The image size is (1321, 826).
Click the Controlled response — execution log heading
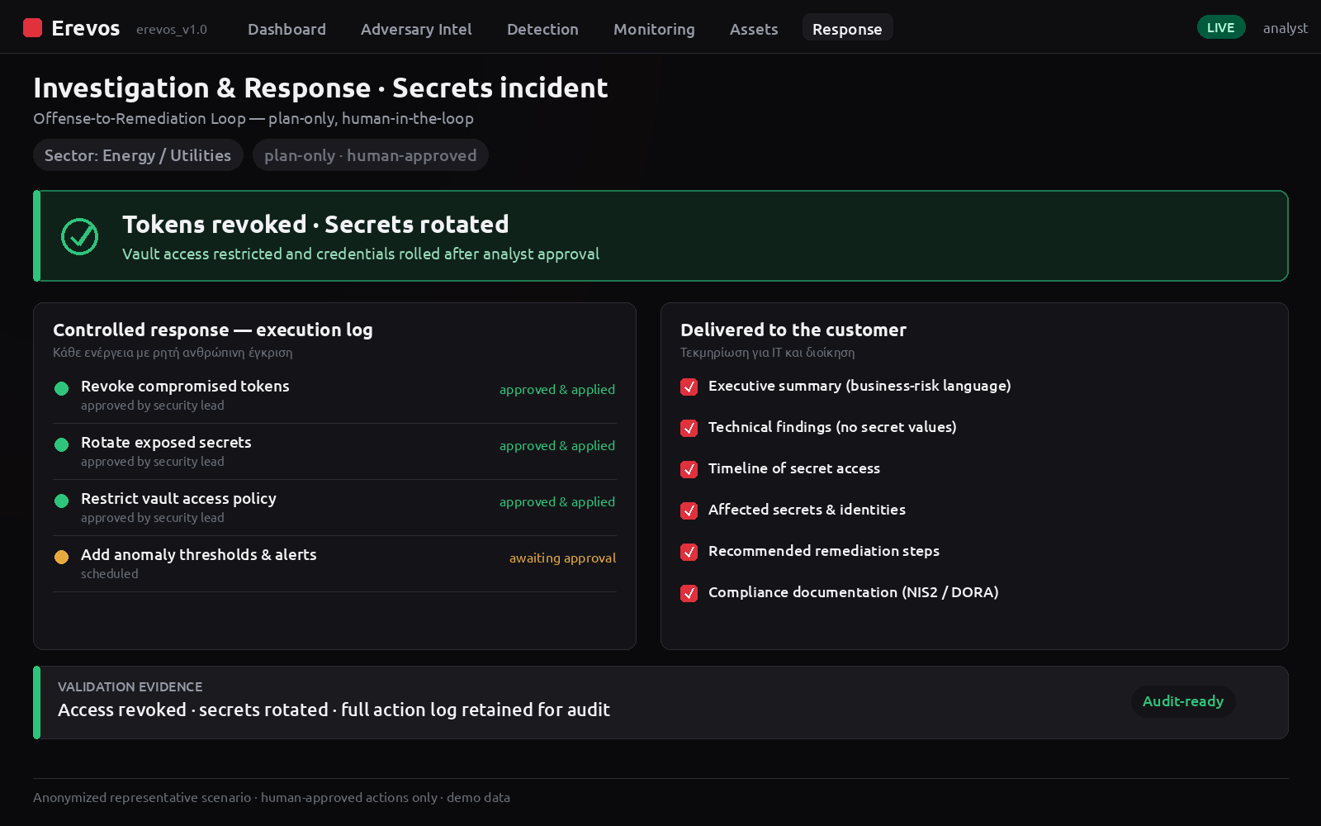[213, 330]
